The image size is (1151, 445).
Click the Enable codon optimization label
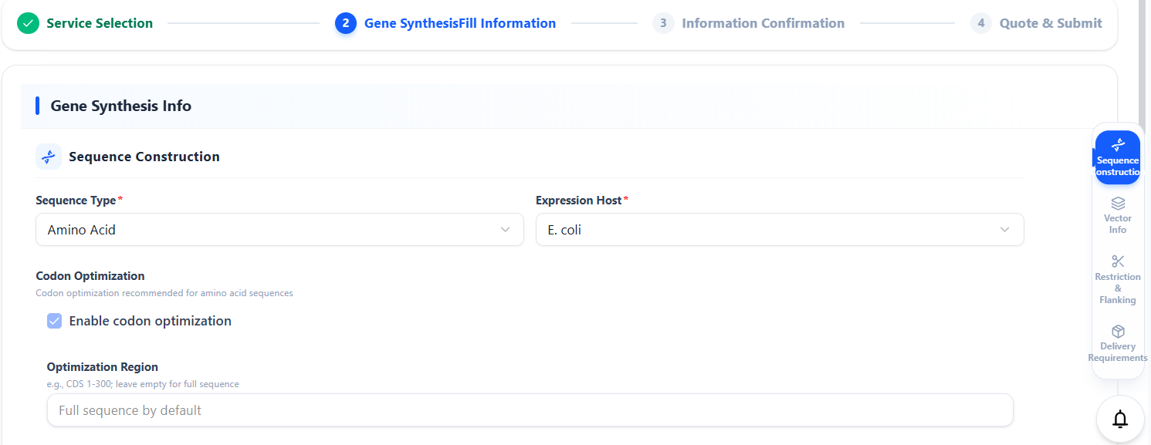[x=150, y=321]
